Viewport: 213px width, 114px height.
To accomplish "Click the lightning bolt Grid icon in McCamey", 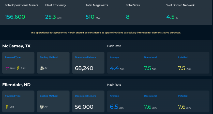I will (18, 68).
